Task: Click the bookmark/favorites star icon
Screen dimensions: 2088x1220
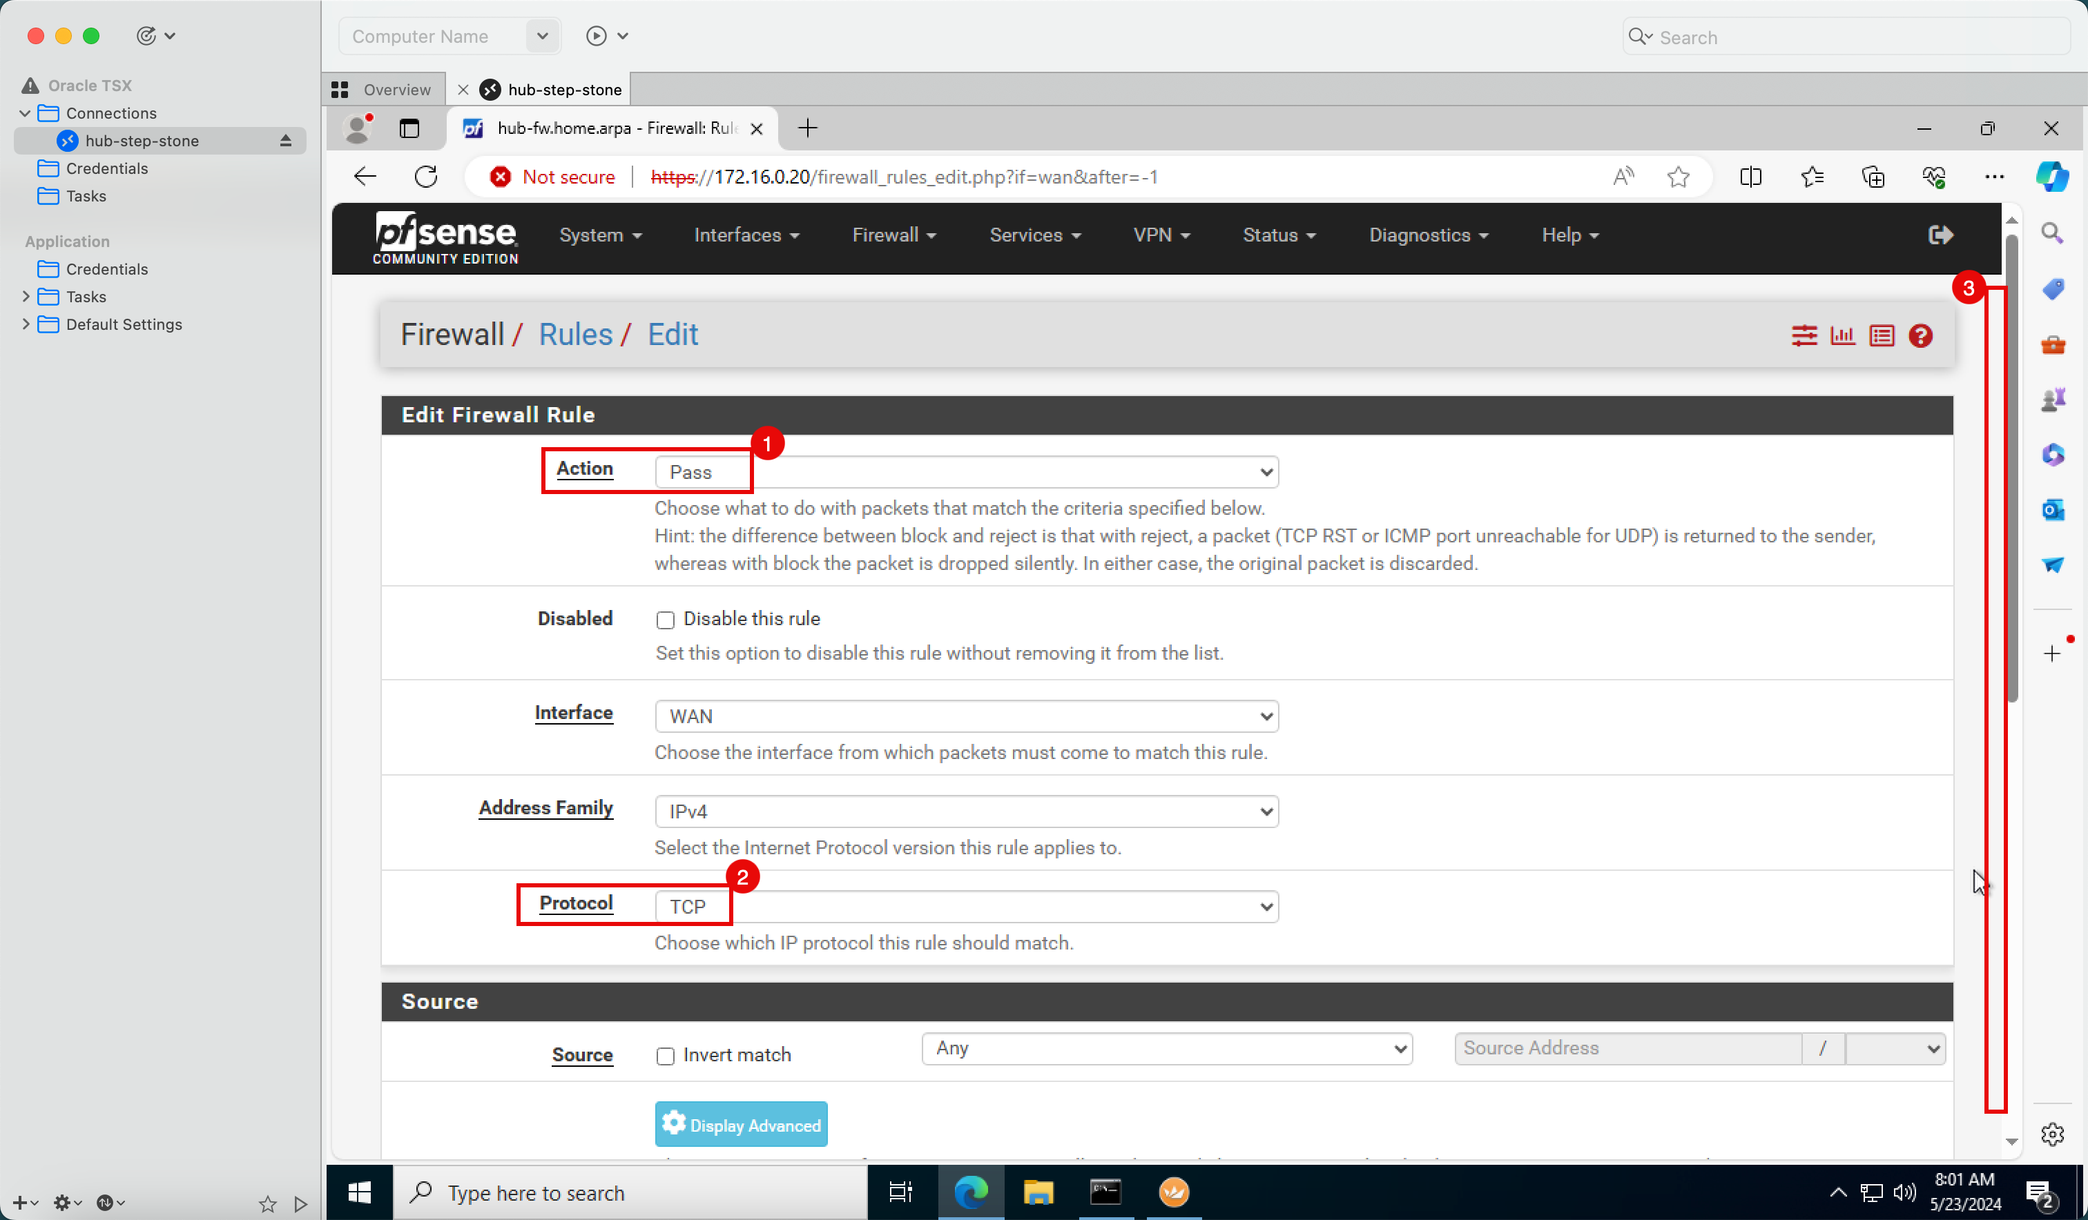Action: (1680, 177)
